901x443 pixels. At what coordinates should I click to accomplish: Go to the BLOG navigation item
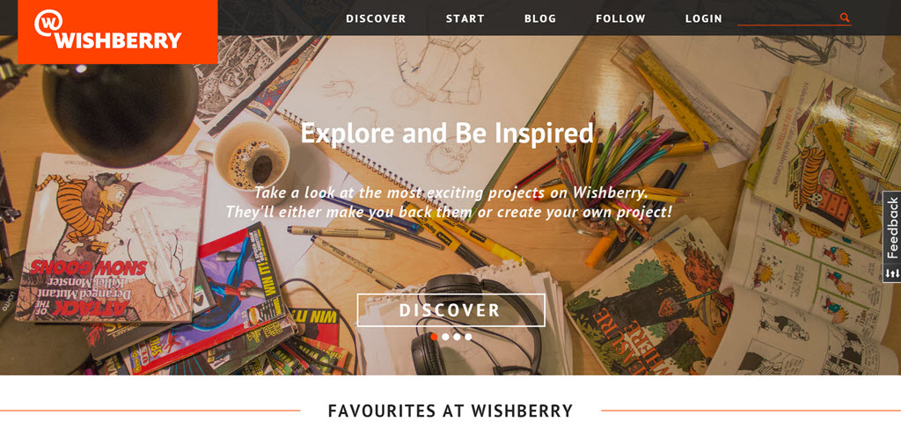(540, 18)
